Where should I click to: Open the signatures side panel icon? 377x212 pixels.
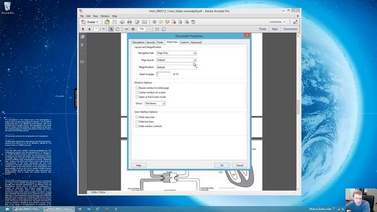coord(82,62)
